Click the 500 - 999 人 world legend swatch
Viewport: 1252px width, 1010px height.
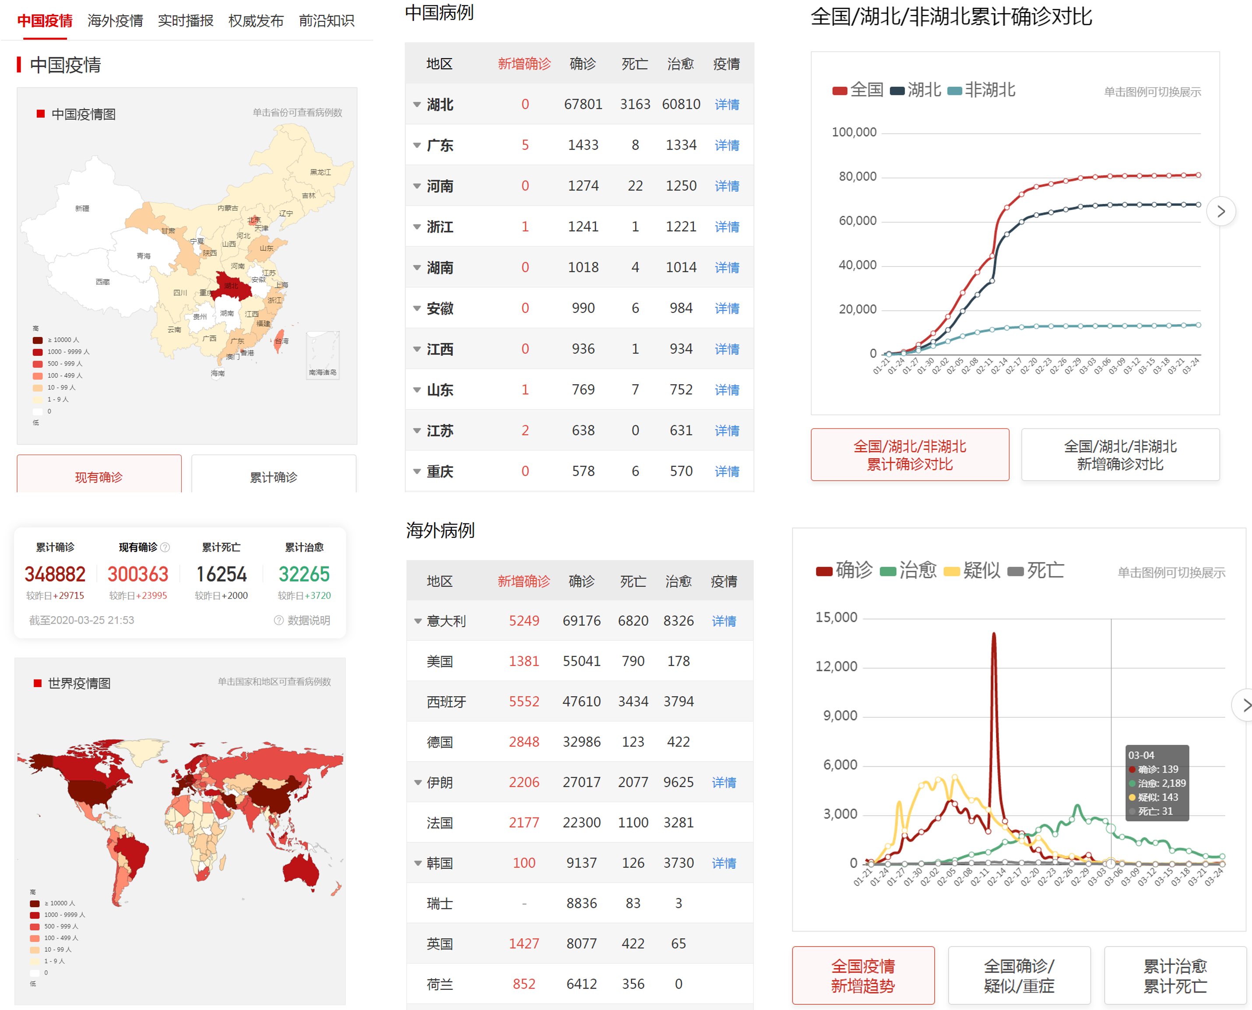[35, 926]
